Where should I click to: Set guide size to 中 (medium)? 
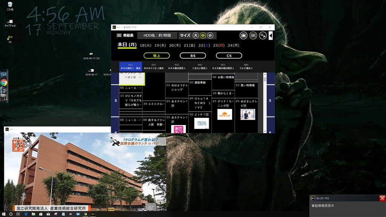coord(202,35)
